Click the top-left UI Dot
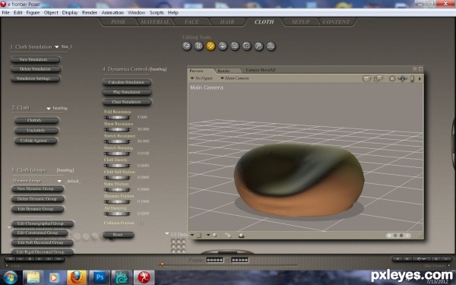 coord(173,242)
